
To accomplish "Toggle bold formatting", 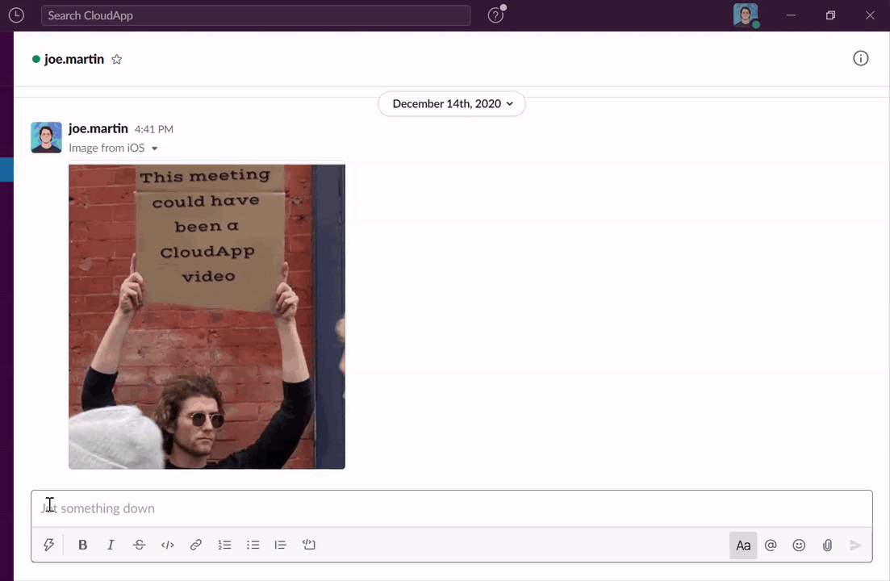I will pyautogui.click(x=83, y=545).
